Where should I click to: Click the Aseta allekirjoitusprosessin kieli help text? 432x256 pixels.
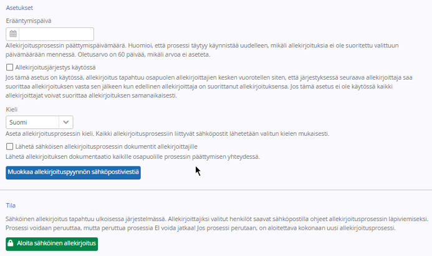168,134
